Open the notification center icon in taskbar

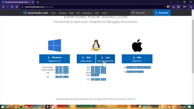(189, 107)
